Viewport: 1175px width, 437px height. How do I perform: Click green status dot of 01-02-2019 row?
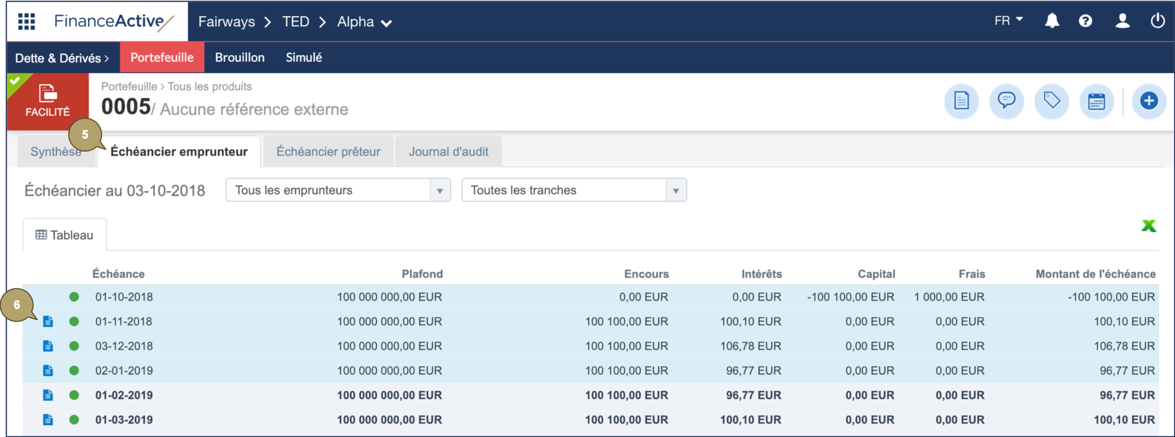(74, 395)
